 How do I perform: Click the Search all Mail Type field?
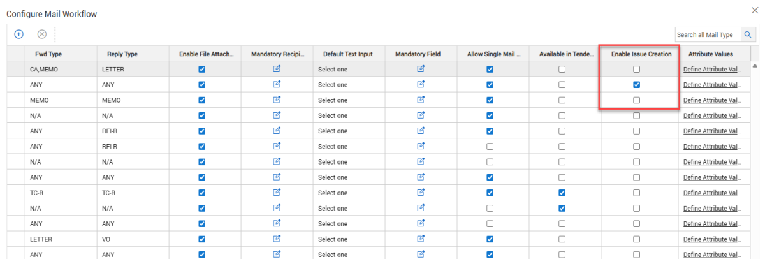coord(706,34)
